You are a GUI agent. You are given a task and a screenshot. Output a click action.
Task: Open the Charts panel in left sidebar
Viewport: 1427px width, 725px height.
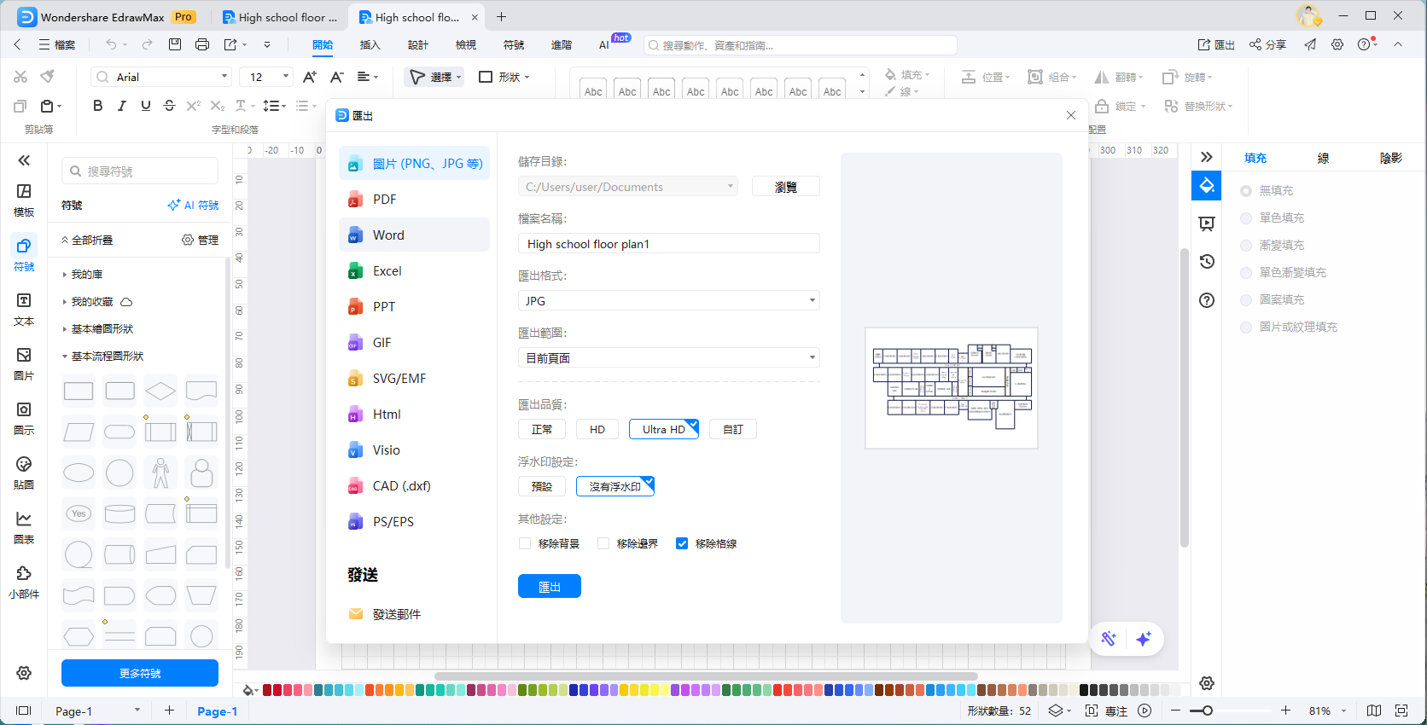click(x=24, y=527)
